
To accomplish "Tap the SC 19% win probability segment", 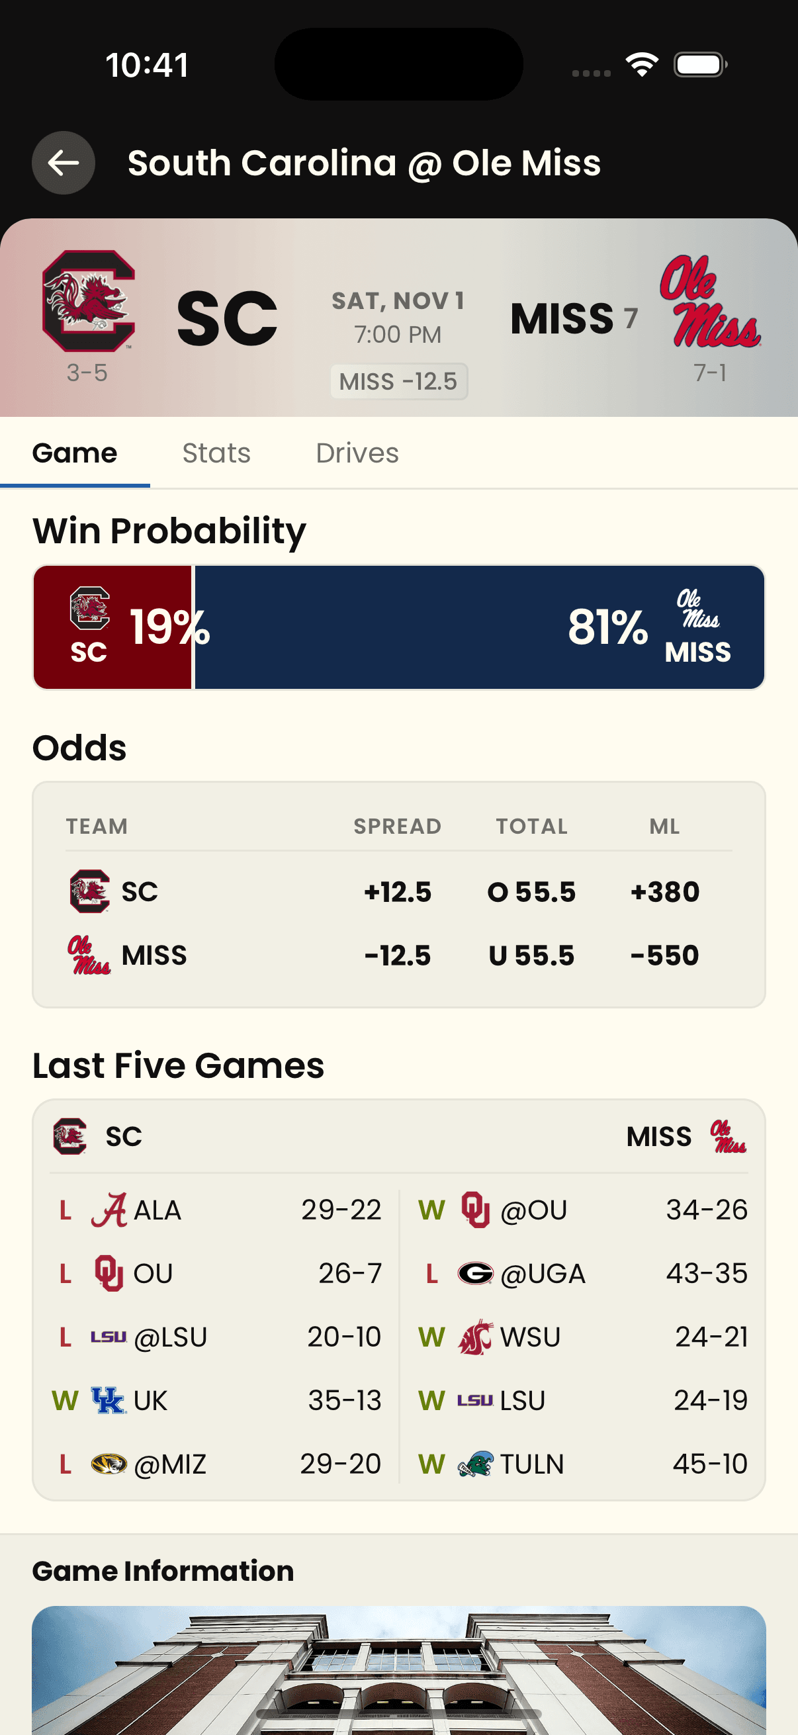I will (113, 627).
